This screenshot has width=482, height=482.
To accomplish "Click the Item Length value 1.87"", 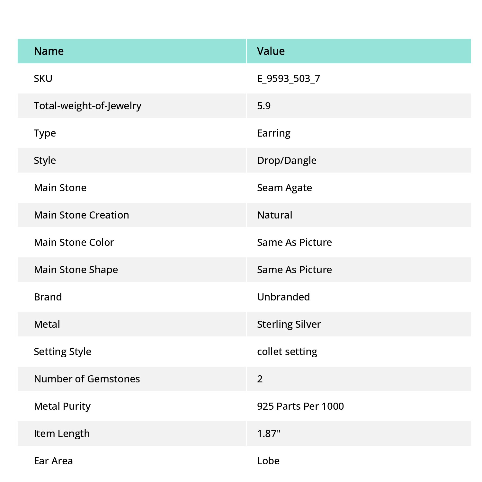I will click(x=269, y=433).
